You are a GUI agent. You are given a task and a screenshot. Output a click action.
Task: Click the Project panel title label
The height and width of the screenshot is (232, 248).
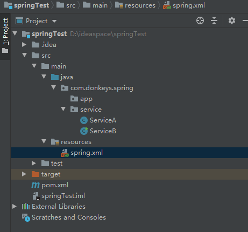tap(37, 21)
